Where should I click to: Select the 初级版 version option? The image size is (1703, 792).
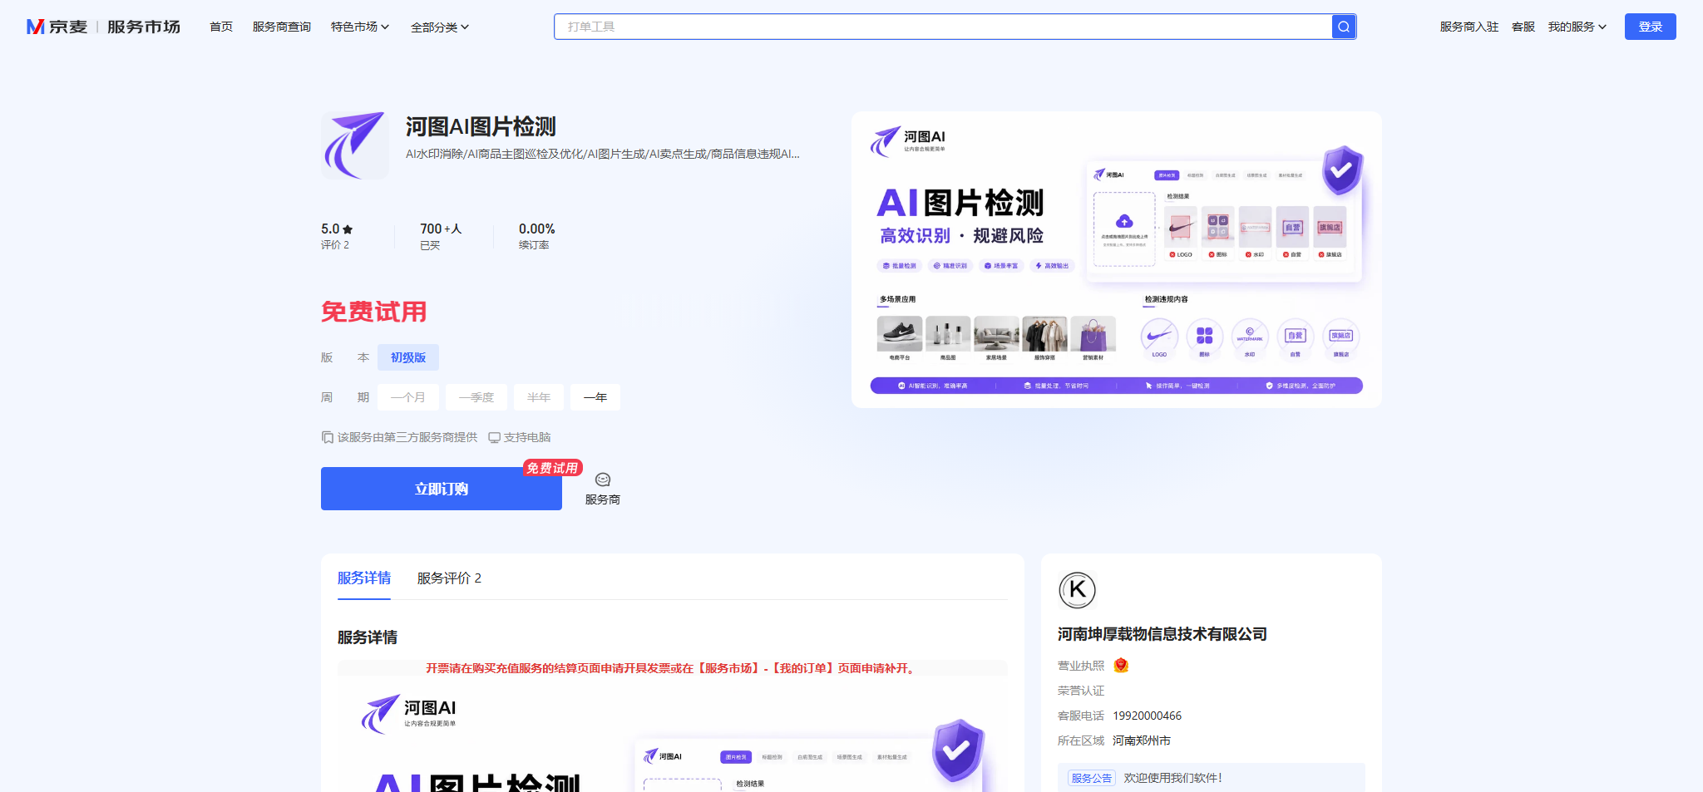408,357
